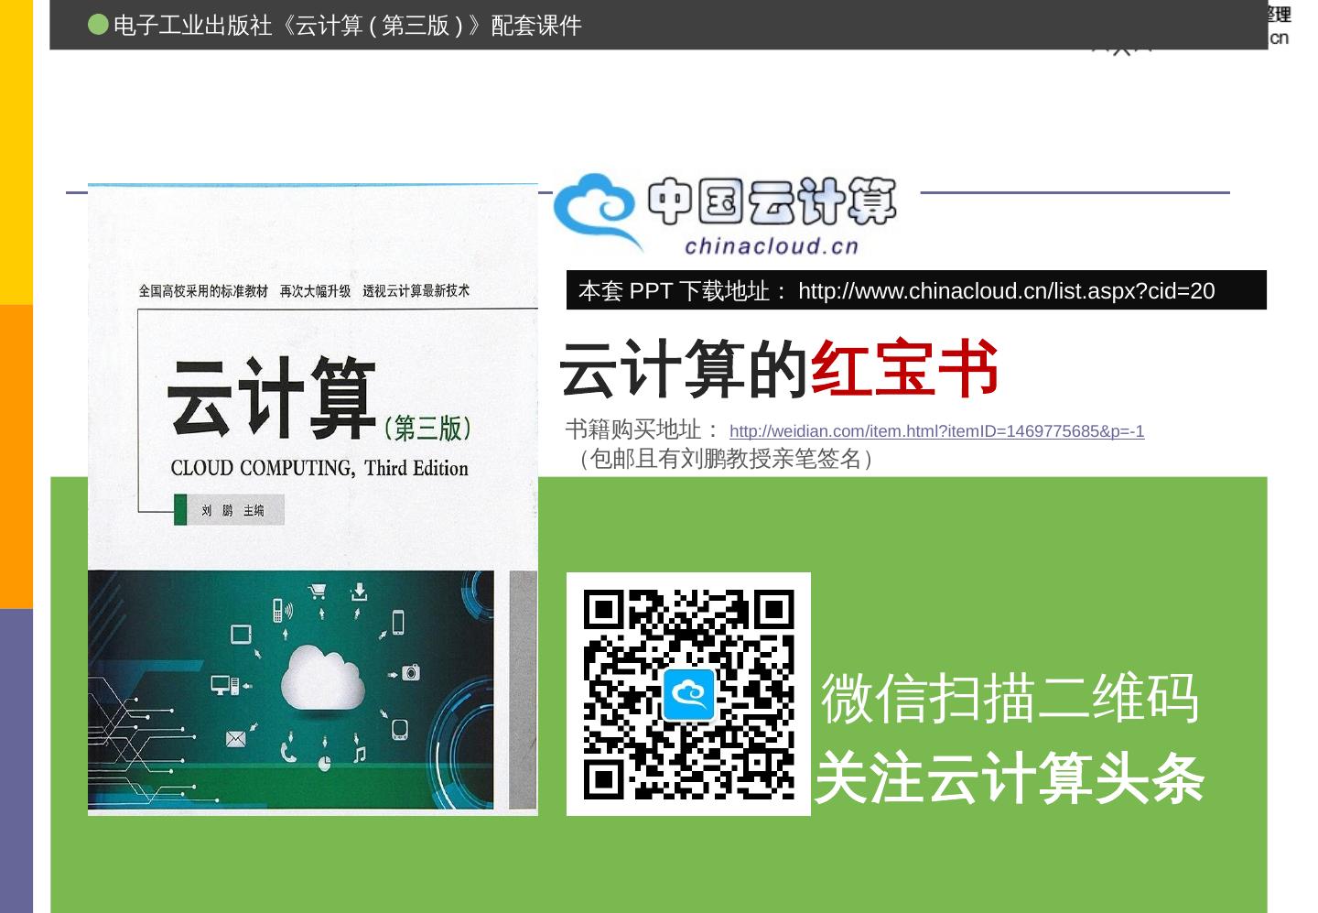The image size is (1318, 913).
Task: Open the PPT download link www.chinacloud.cn/list.aspx?cid=20
Action: point(1006,291)
